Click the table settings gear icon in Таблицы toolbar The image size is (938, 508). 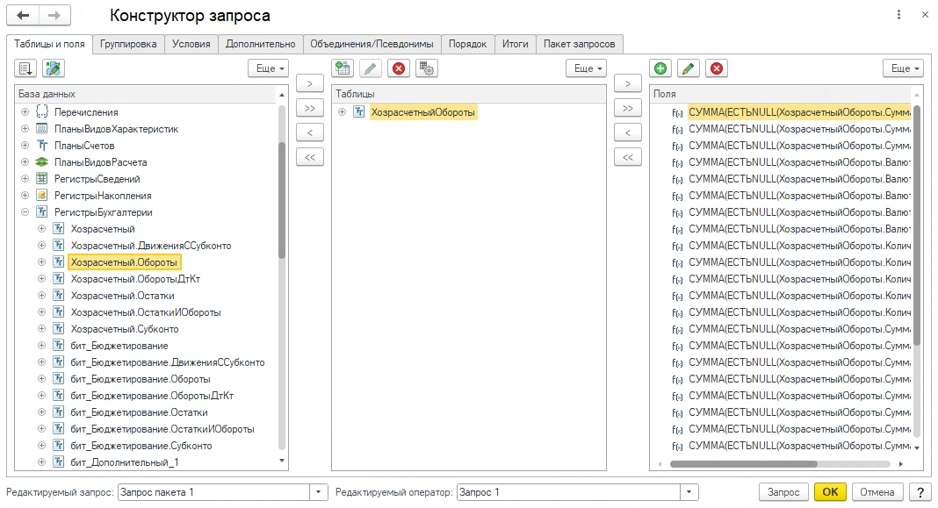coord(427,68)
